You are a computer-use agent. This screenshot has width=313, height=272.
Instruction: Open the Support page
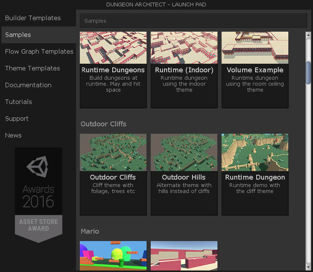(x=38, y=118)
